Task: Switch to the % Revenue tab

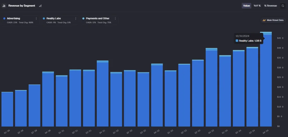Action: (x=270, y=6)
